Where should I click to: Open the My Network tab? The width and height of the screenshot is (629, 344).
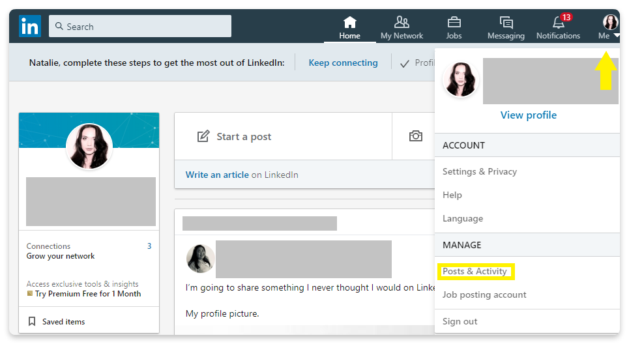point(402,27)
